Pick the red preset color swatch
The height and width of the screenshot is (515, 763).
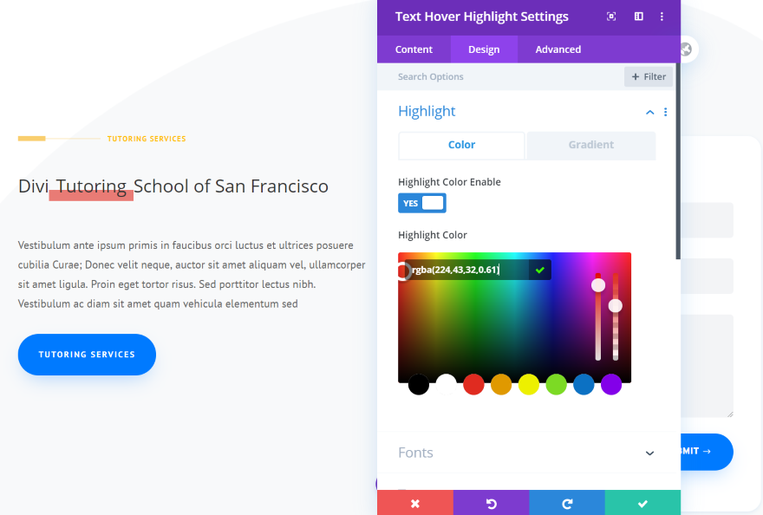473,385
